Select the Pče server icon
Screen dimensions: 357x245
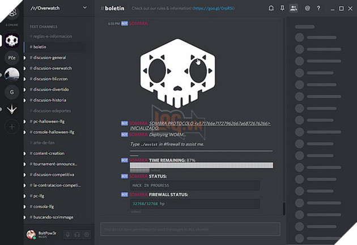tap(12, 58)
